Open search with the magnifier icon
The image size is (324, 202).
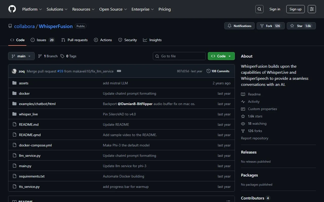click(259, 9)
